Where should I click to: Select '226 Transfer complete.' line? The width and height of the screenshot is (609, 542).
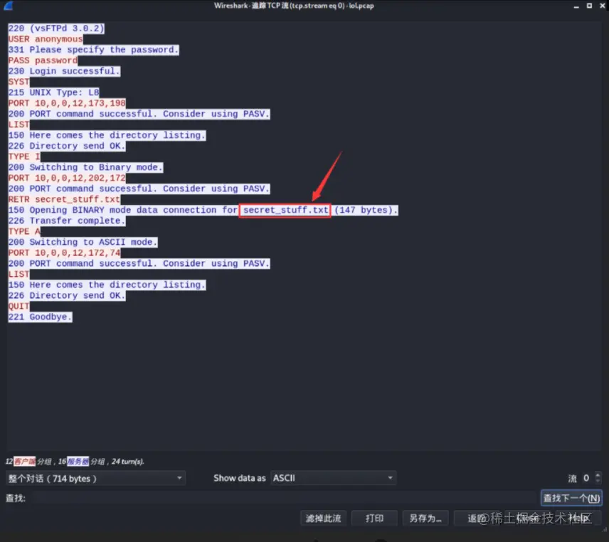(67, 221)
